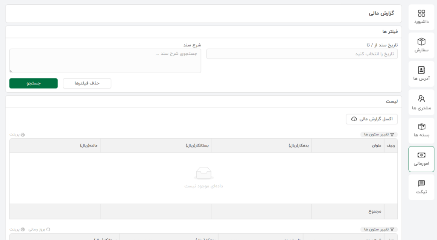This screenshot has width=437, height=240.
Task: Open آدرس ها (Addresses) from the sidebar
Action: (421, 74)
